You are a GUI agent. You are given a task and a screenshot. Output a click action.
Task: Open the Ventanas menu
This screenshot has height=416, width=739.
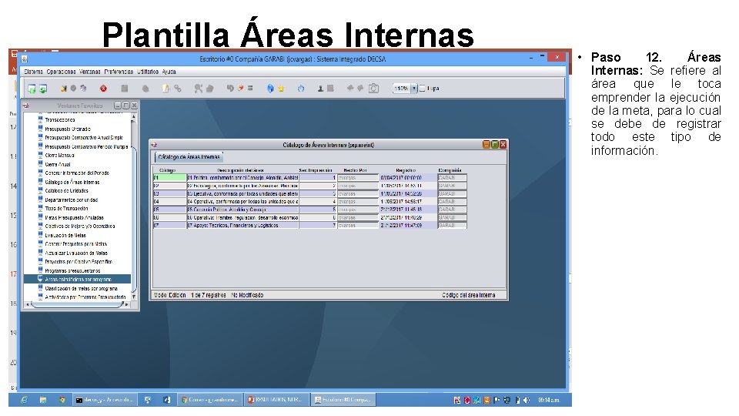89,72
